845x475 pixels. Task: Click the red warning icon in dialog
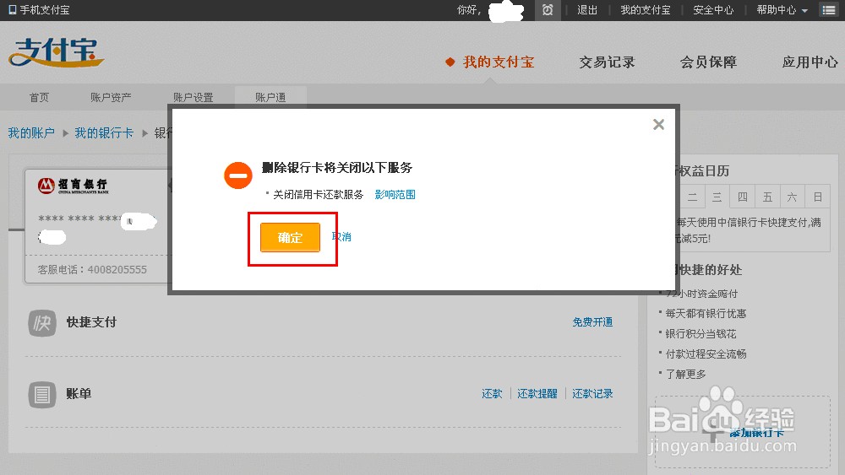pos(237,175)
